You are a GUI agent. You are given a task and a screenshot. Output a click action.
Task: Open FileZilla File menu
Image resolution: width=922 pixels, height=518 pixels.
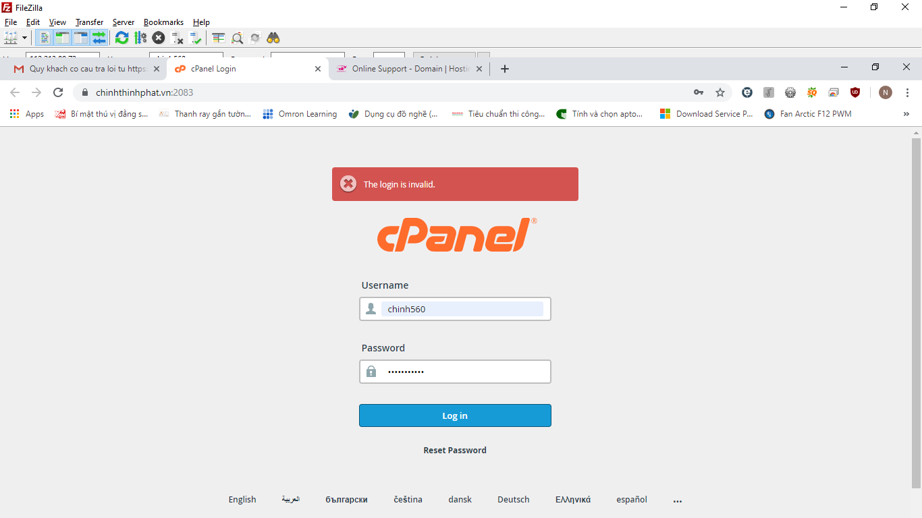click(11, 22)
